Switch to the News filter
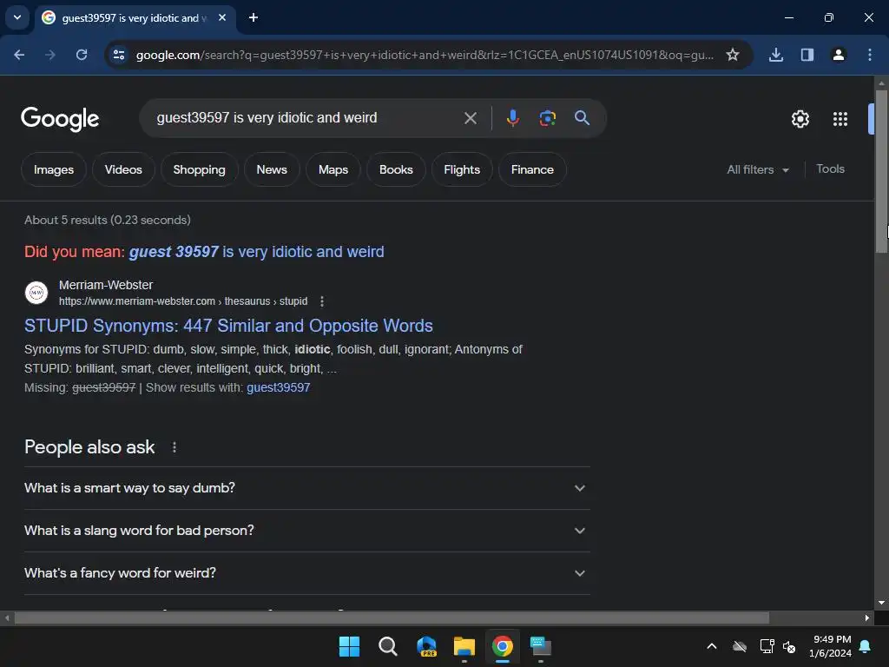The width and height of the screenshot is (889, 667). pyautogui.click(x=272, y=169)
